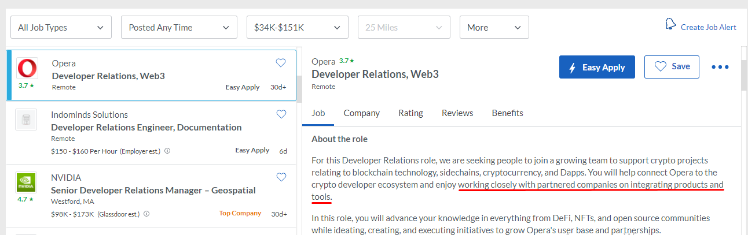Click Opera name in job details header

(323, 62)
